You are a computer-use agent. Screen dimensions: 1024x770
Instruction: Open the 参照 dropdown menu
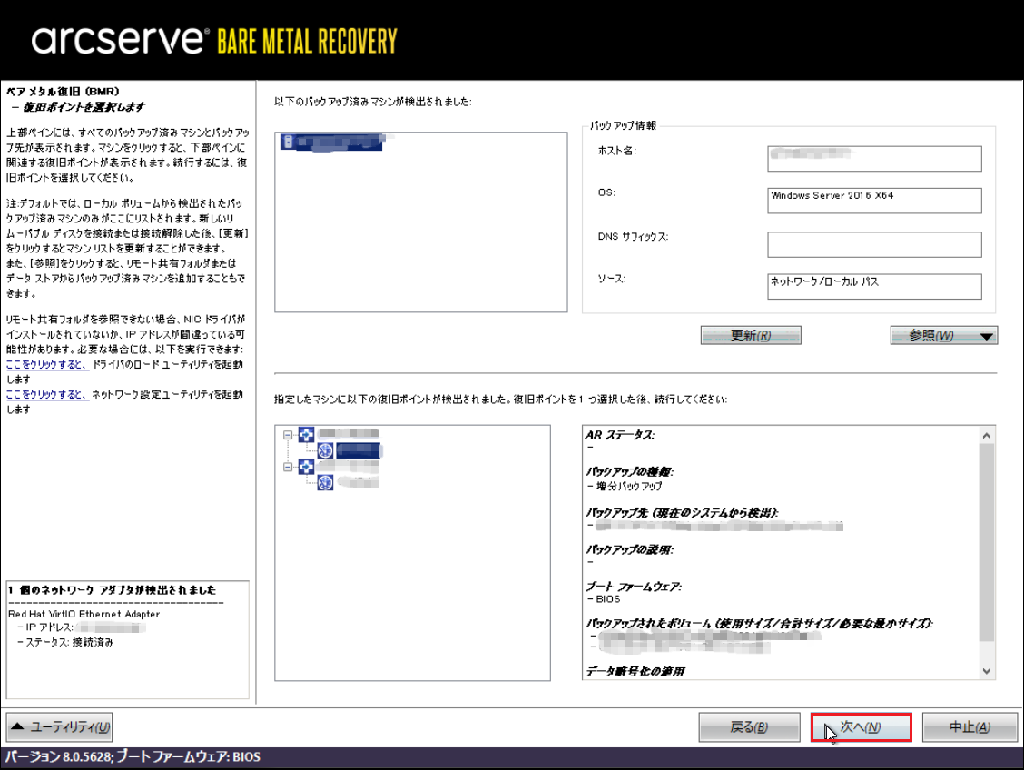943,336
